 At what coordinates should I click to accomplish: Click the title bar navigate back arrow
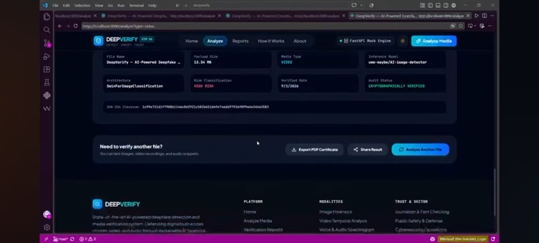177,5
